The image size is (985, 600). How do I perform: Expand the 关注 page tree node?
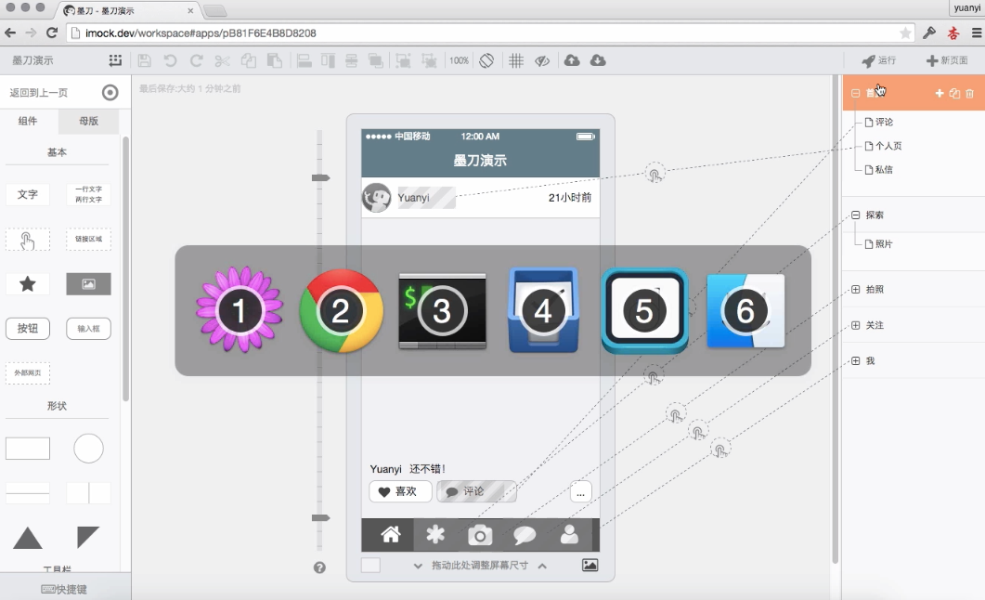855,325
